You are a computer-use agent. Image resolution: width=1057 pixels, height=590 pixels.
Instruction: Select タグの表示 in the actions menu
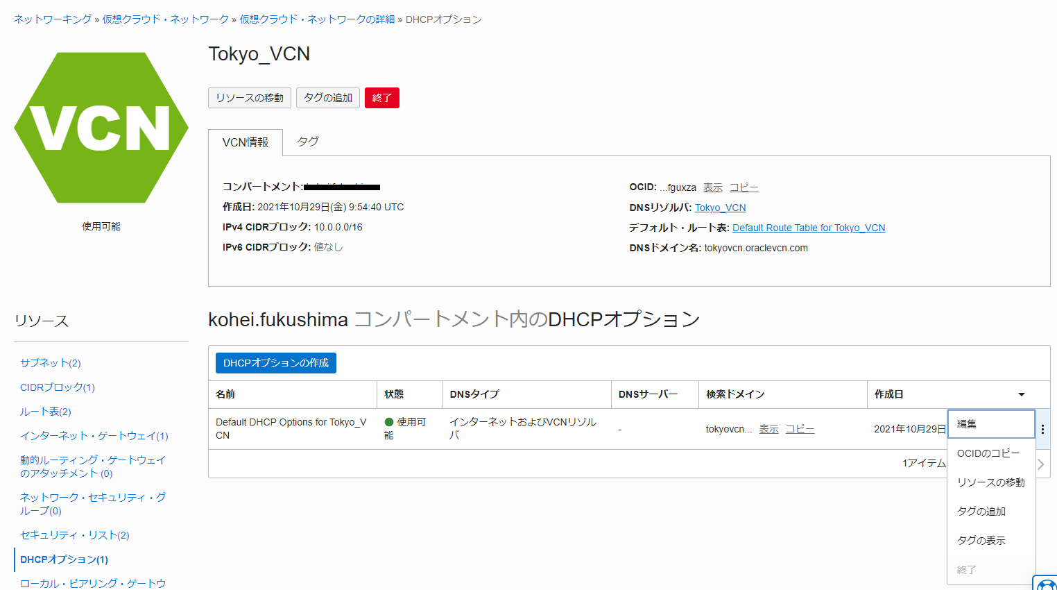(981, 541)
